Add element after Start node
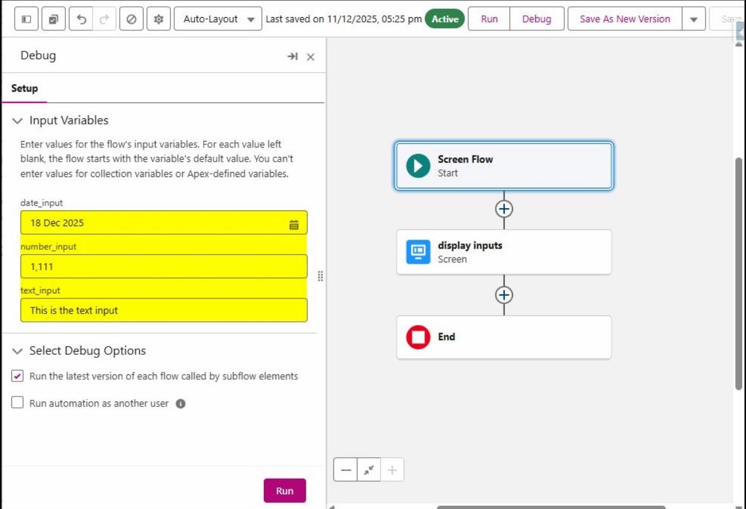 [x=504, y=209]
